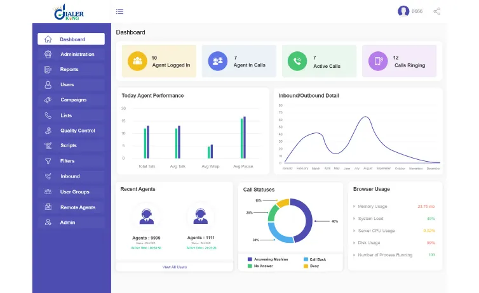This screenshot has width=479, height=293.
Task: Toggle the hamburger menu icon
Action: coord(119,11)
